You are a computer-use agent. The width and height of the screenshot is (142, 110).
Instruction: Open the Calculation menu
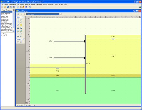tap(39, 4)
